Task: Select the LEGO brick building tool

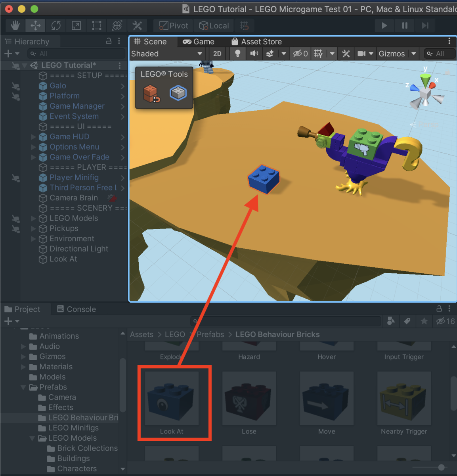Action: click(x=151, y=94)
